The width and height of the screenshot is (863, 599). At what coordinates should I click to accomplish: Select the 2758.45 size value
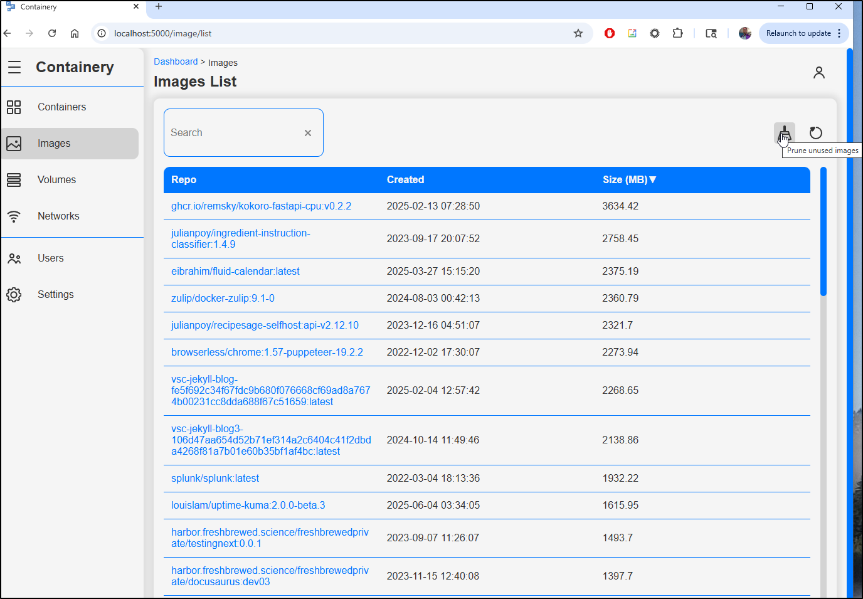point(620,239)
